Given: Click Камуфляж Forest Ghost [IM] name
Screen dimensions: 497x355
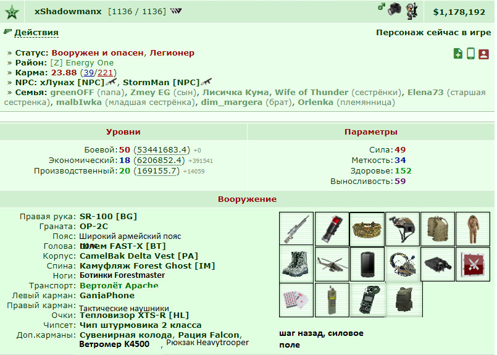Looking at the screenshot, I should pos(147,265).
